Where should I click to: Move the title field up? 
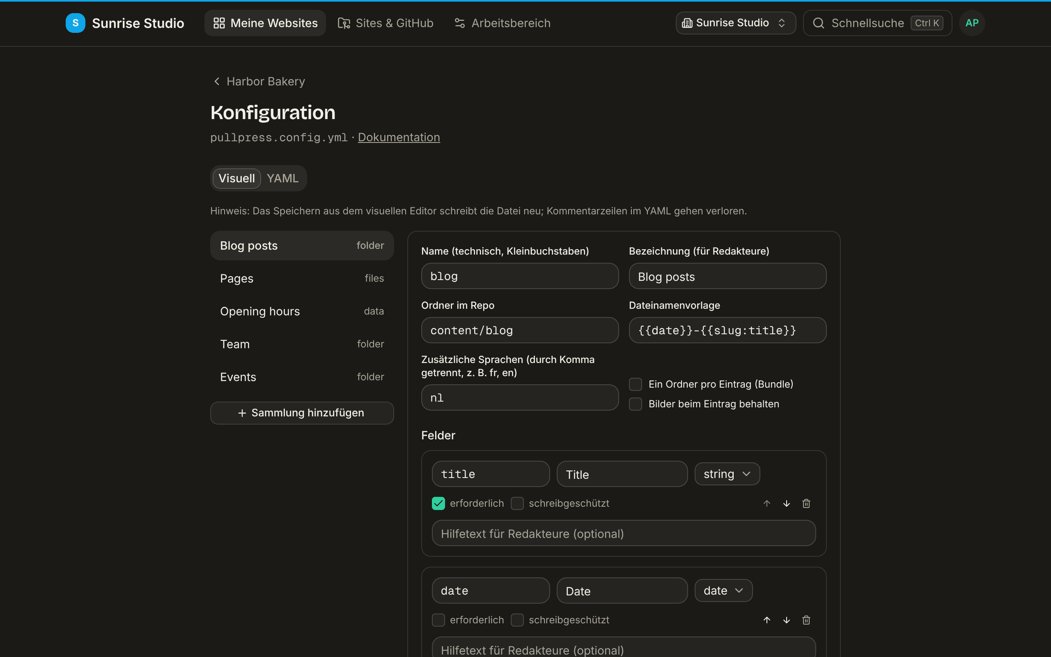766,503
